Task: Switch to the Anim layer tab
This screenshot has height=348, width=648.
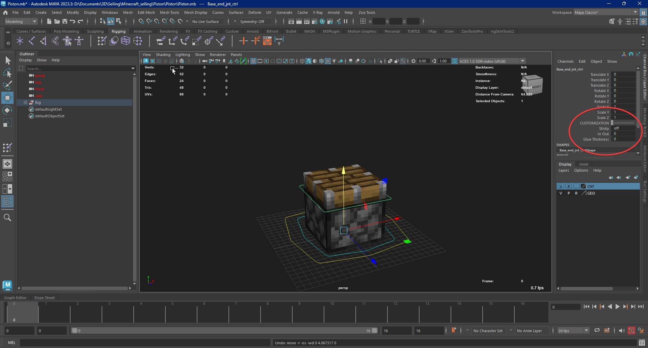Action: pos(584,164)
